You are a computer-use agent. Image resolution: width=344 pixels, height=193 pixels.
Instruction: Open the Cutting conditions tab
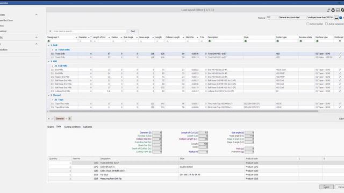pyautogui.click(x=73, y=127)
